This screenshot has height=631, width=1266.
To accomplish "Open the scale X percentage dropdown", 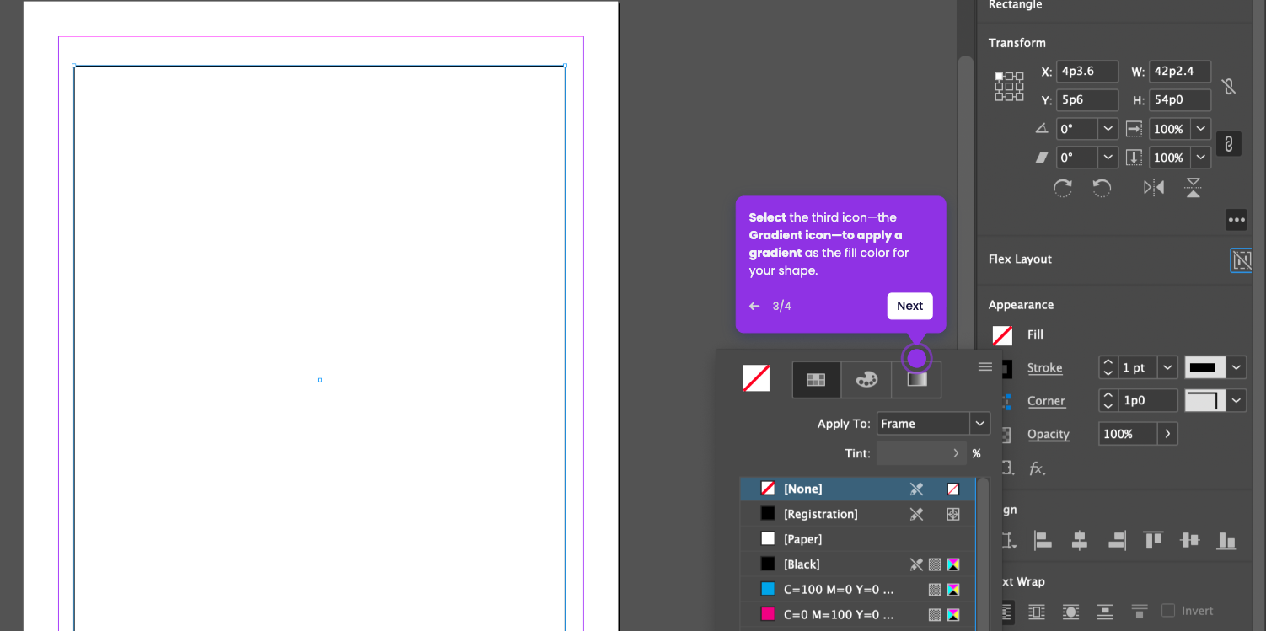I will (1201, 129).
